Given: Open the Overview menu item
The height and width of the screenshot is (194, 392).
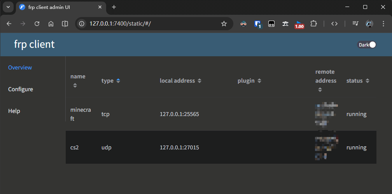Looking at the screenshot, I should tap(20, 68).
